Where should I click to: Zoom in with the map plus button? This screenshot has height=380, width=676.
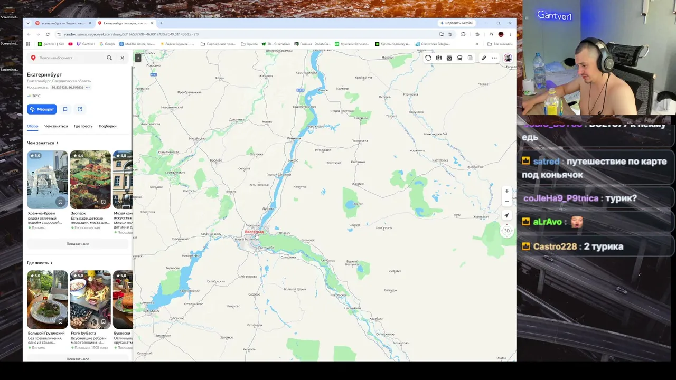tap(507, 191)
